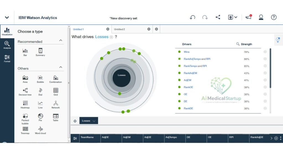283x153 pixels.
Task: Click the share icon
Action: pyautogui.click(x=218, y=17)
